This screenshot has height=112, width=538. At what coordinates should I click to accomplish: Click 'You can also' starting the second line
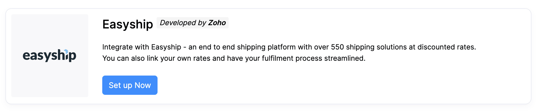123,58
